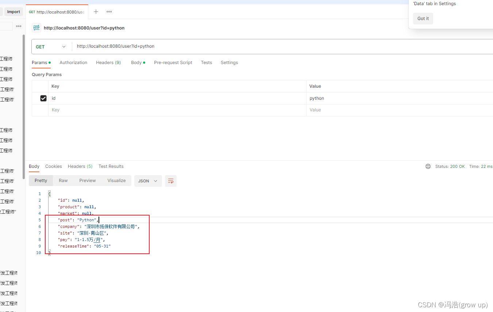The image size is (493, 312).
Task: Open the Pre-request Script tab
Action: (x=173, y=63)
